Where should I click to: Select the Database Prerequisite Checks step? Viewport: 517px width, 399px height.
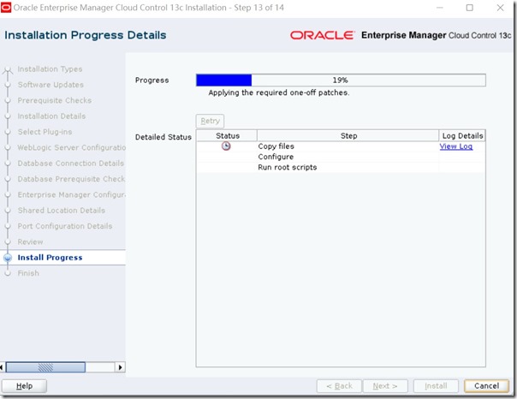pyautogui.click(x=71, y=179)
